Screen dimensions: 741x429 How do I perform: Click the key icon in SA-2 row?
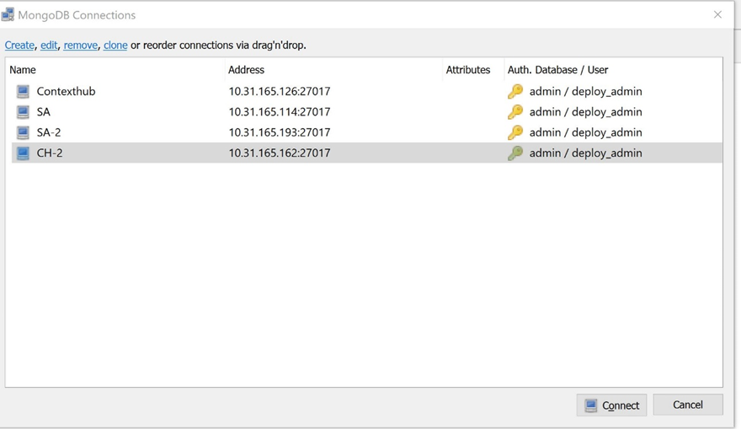coord(515,132)
